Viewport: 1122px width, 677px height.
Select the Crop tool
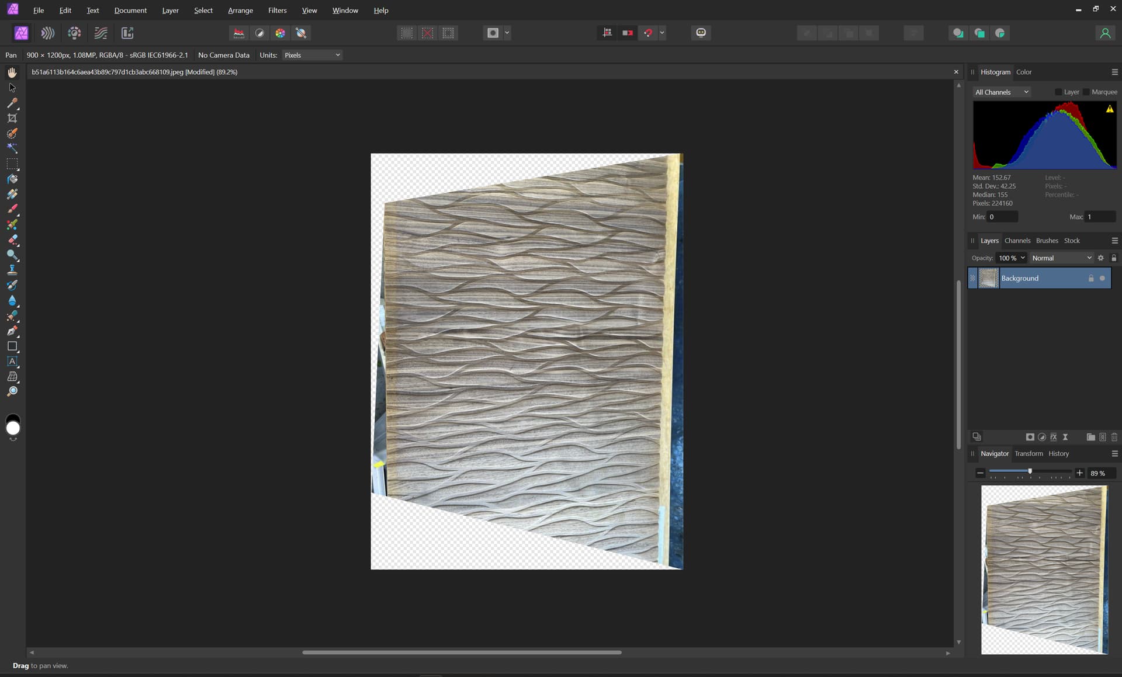[x=12, y=118]
